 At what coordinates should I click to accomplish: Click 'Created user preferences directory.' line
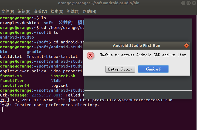coord(57,105)
